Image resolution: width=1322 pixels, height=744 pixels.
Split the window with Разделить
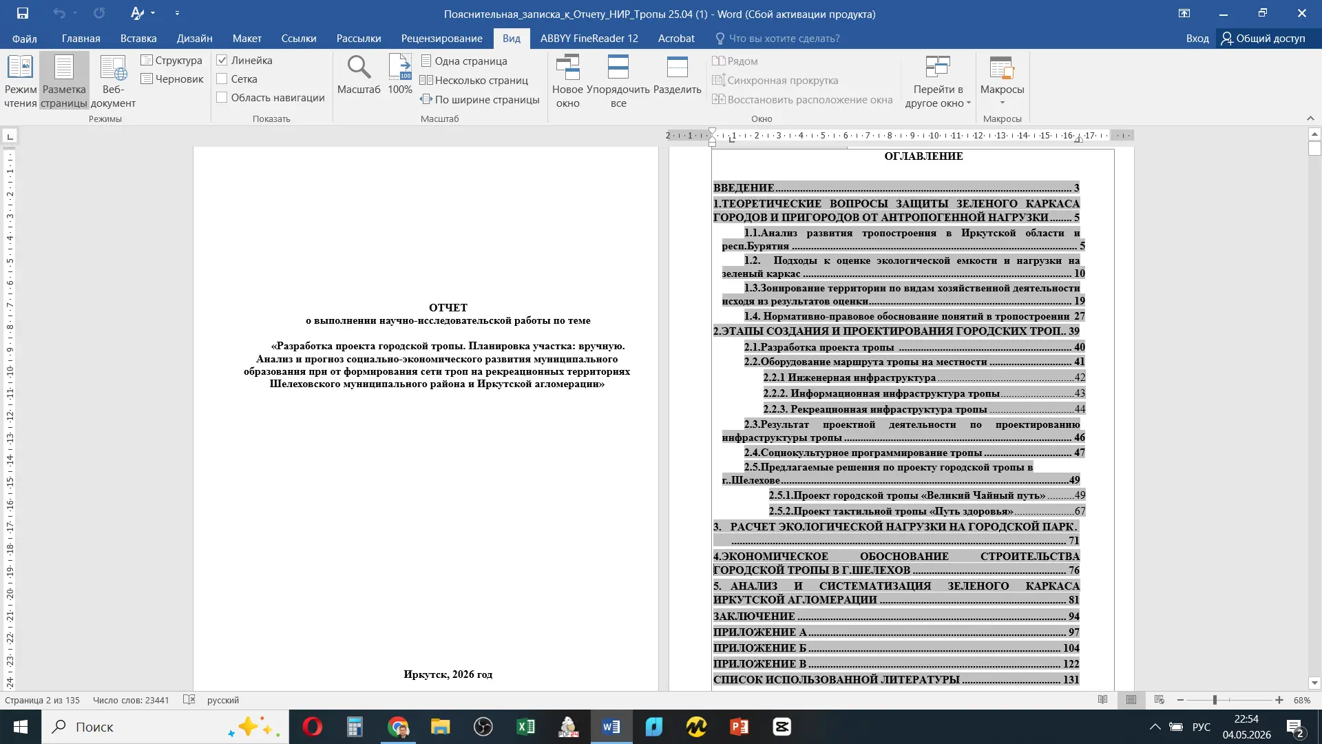(678, 74)
